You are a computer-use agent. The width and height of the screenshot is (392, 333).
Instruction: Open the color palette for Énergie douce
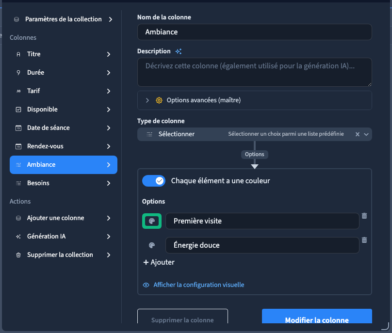pyautogui.click(x=152, y=245)
